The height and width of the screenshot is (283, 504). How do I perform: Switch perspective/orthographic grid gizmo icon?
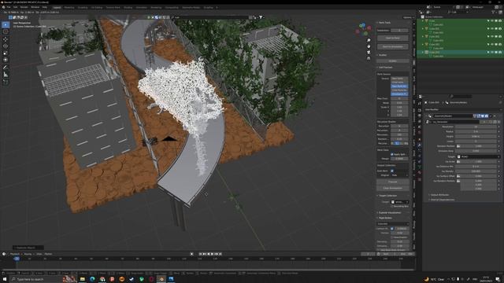click(x=369, y=58)
